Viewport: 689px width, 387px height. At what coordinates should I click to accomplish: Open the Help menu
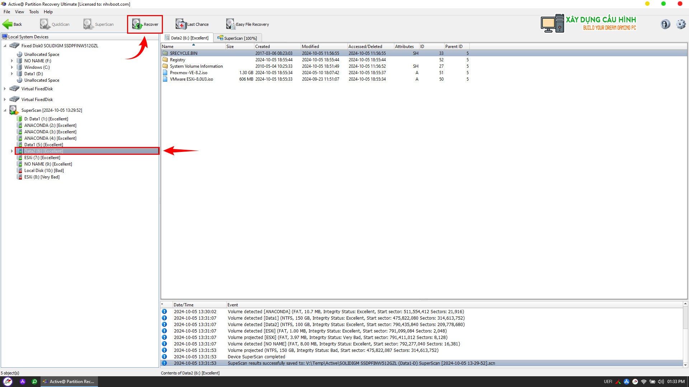pyautogui.click(x=48, y=12)
